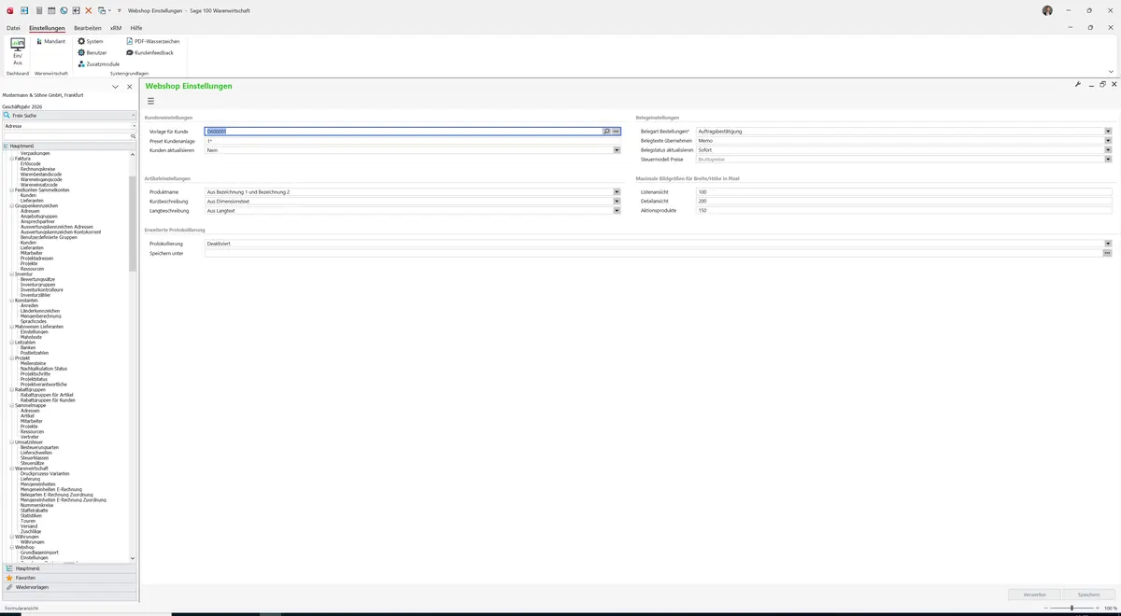The image size is (1121, 616).
Task: Click the navigation free search text field
Action: coord(65,136)
